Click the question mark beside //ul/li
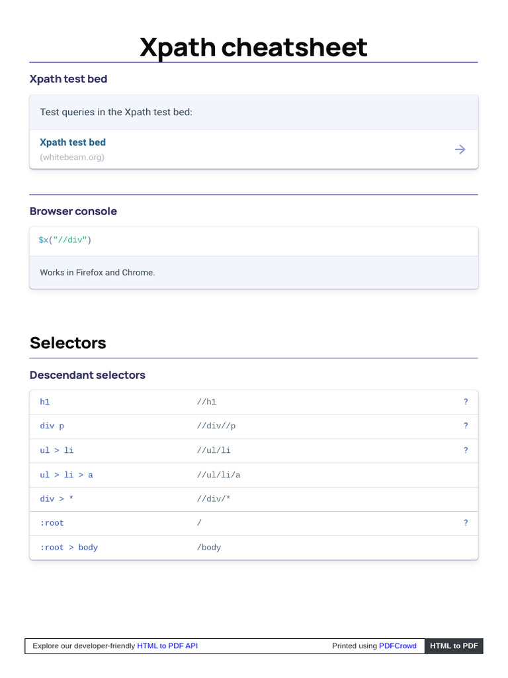Screen dimensions: 508x678 pos(466,450)
